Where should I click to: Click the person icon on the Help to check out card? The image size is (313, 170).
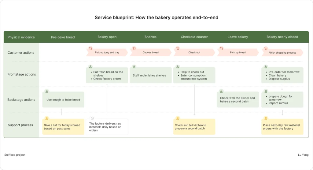pos(178,67)
